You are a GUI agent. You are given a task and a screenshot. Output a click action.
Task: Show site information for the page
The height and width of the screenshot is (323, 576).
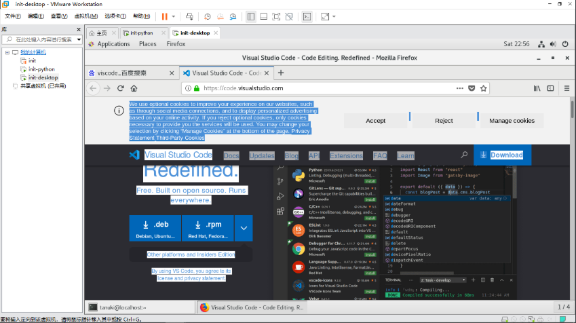coord(188,88)
